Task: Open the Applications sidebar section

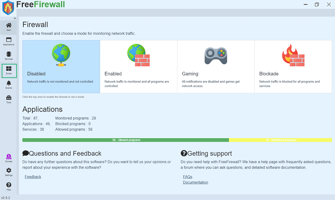Action: tap(9, 41)
